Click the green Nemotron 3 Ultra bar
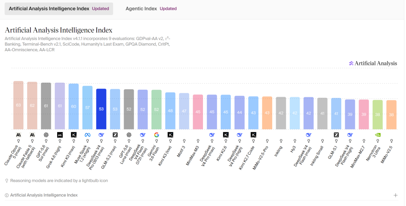The image size is (406, 206). click(x=378, y=114)
